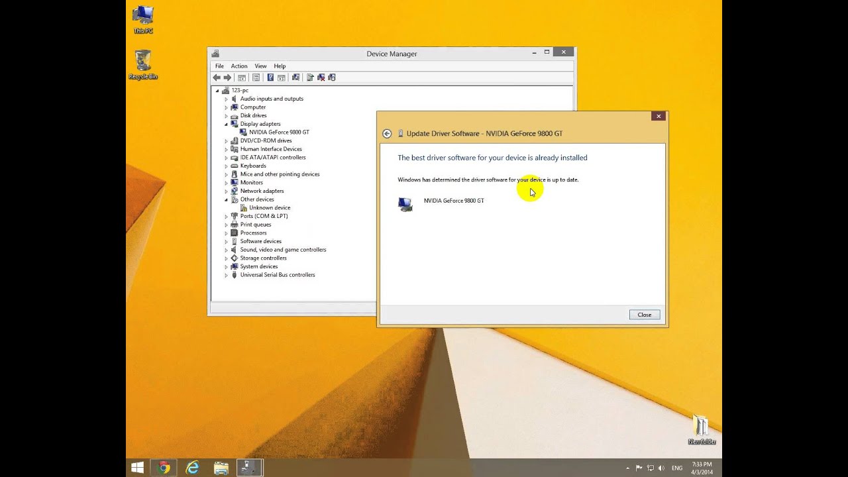Click the Close button in driver dialog

[x=645, y=315]
